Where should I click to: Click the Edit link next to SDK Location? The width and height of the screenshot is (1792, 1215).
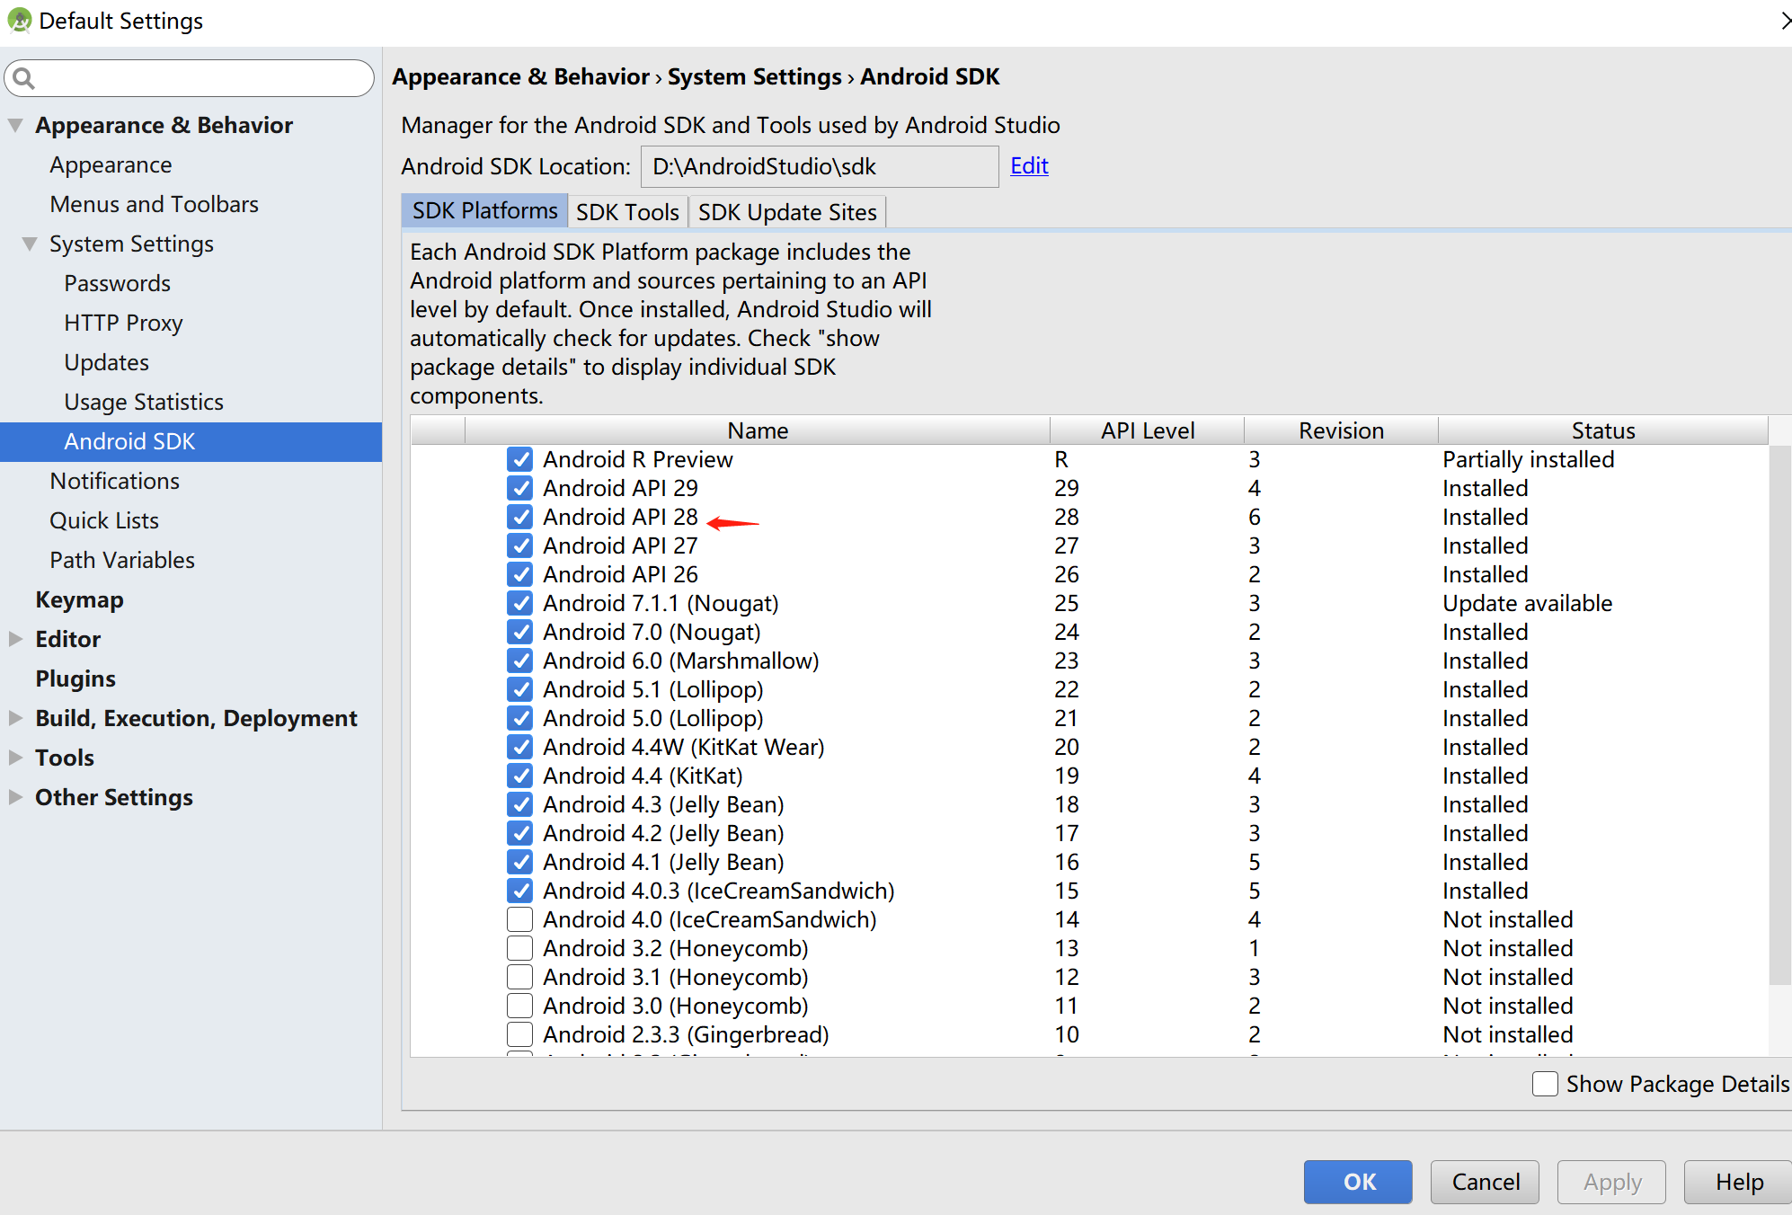click(1029, 165)
